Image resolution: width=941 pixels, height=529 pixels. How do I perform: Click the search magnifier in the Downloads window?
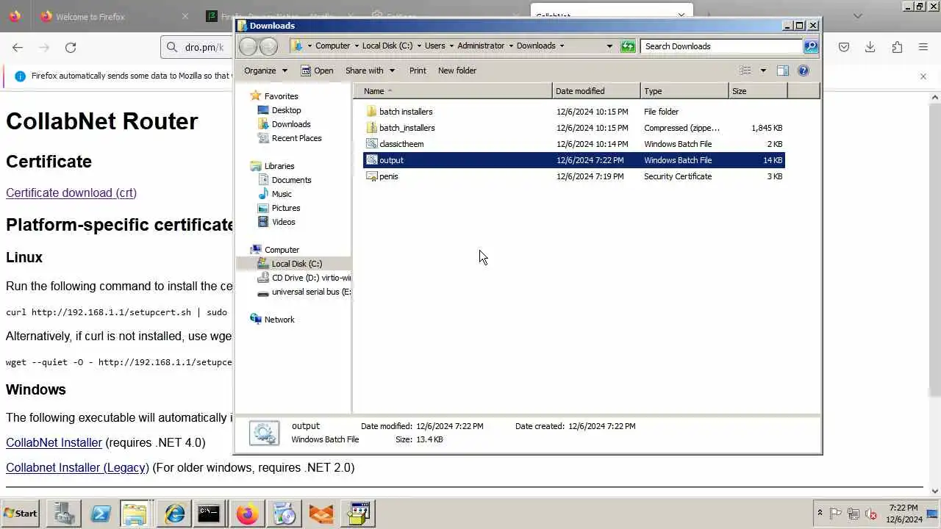point(810,46)
